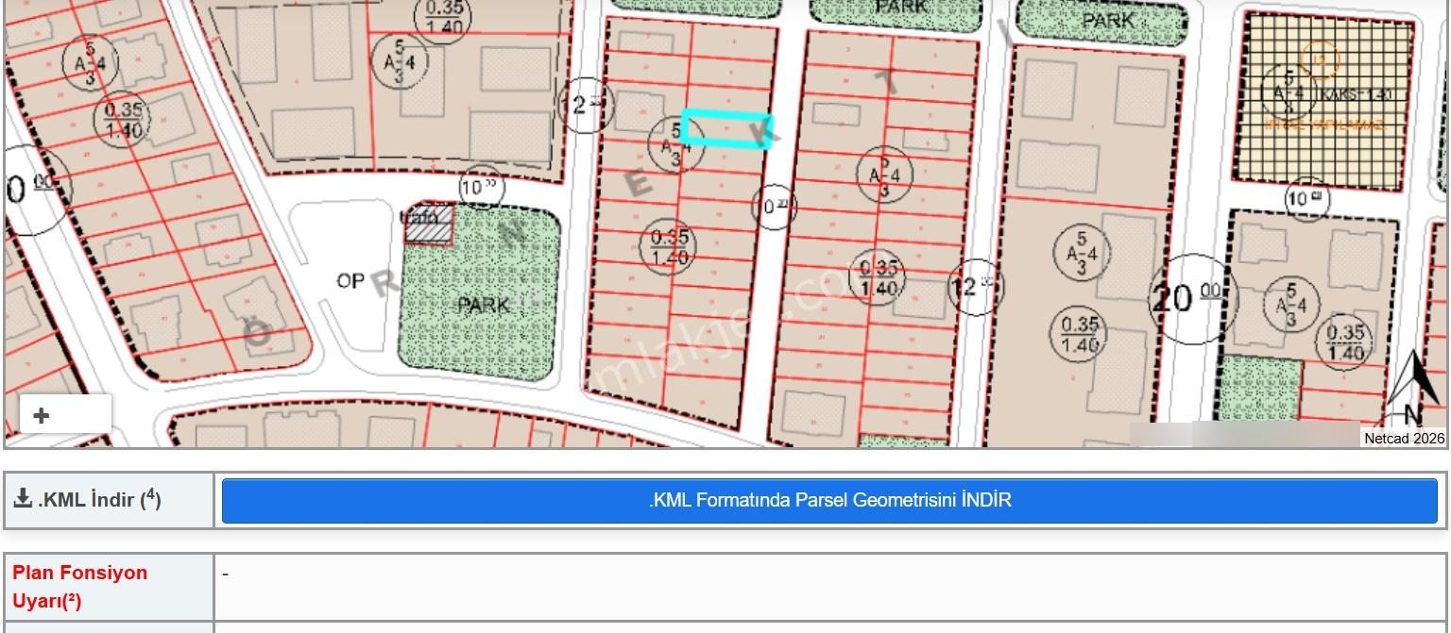
Task: Click the Plan Fonsiyon Uyarı red label
Action: 80,586
